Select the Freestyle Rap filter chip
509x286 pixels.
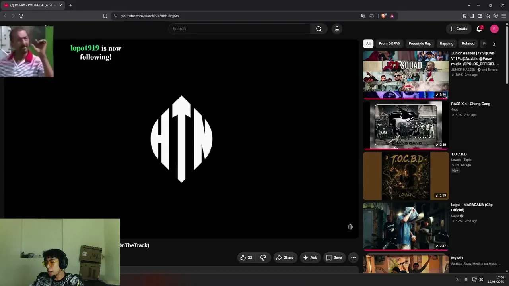420,44
